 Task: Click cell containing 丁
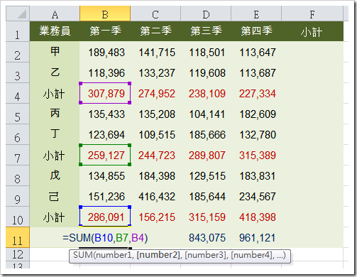[x=55, y=134]
